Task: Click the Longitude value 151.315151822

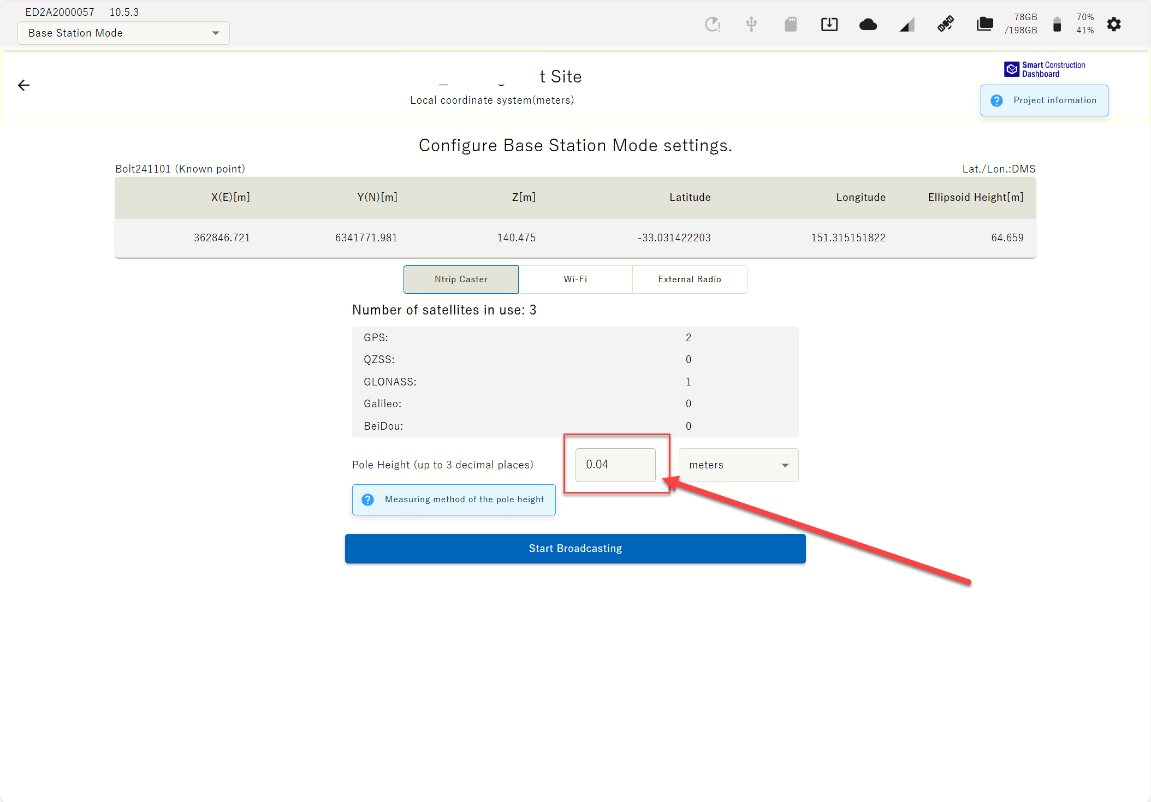Action: pyautogui.click(x=848, y=238)
